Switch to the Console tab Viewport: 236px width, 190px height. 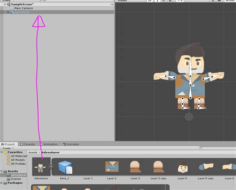pyautogui.click(x=27, y=144)
